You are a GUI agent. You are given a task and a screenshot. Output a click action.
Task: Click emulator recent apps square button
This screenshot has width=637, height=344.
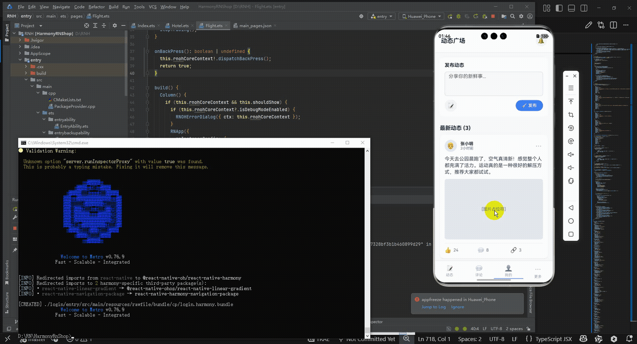click(x=571, y=234)
